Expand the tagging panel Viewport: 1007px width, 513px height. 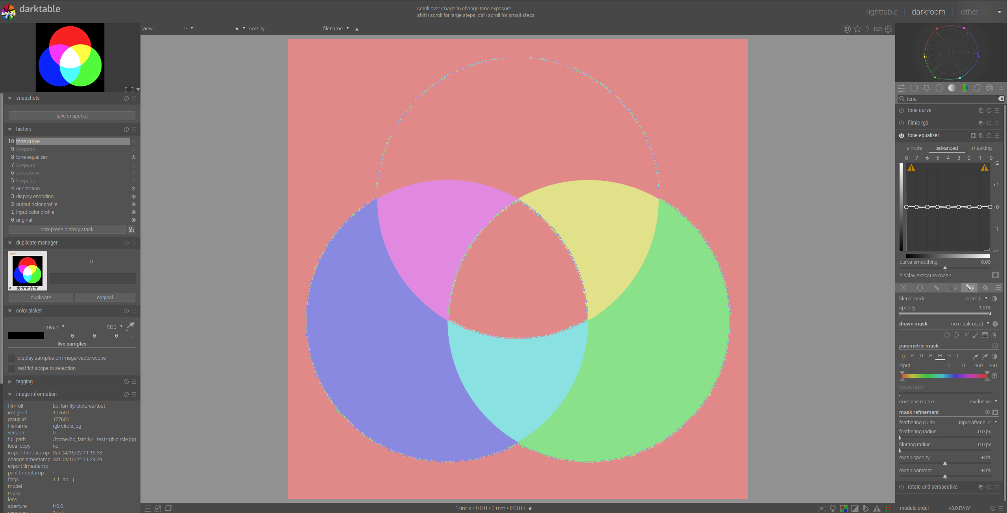click(x=24, y=382)
